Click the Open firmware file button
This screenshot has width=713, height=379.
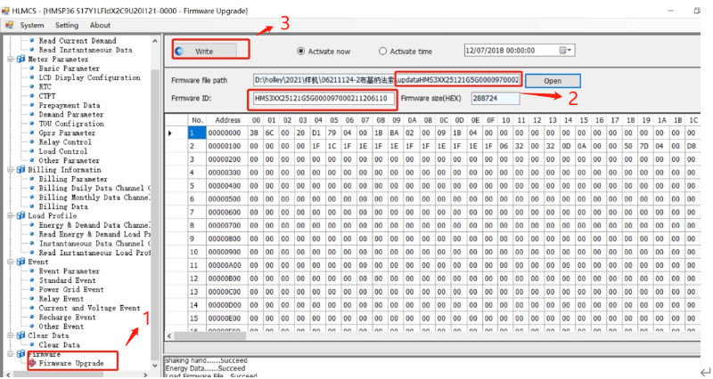tap(553, 81)
